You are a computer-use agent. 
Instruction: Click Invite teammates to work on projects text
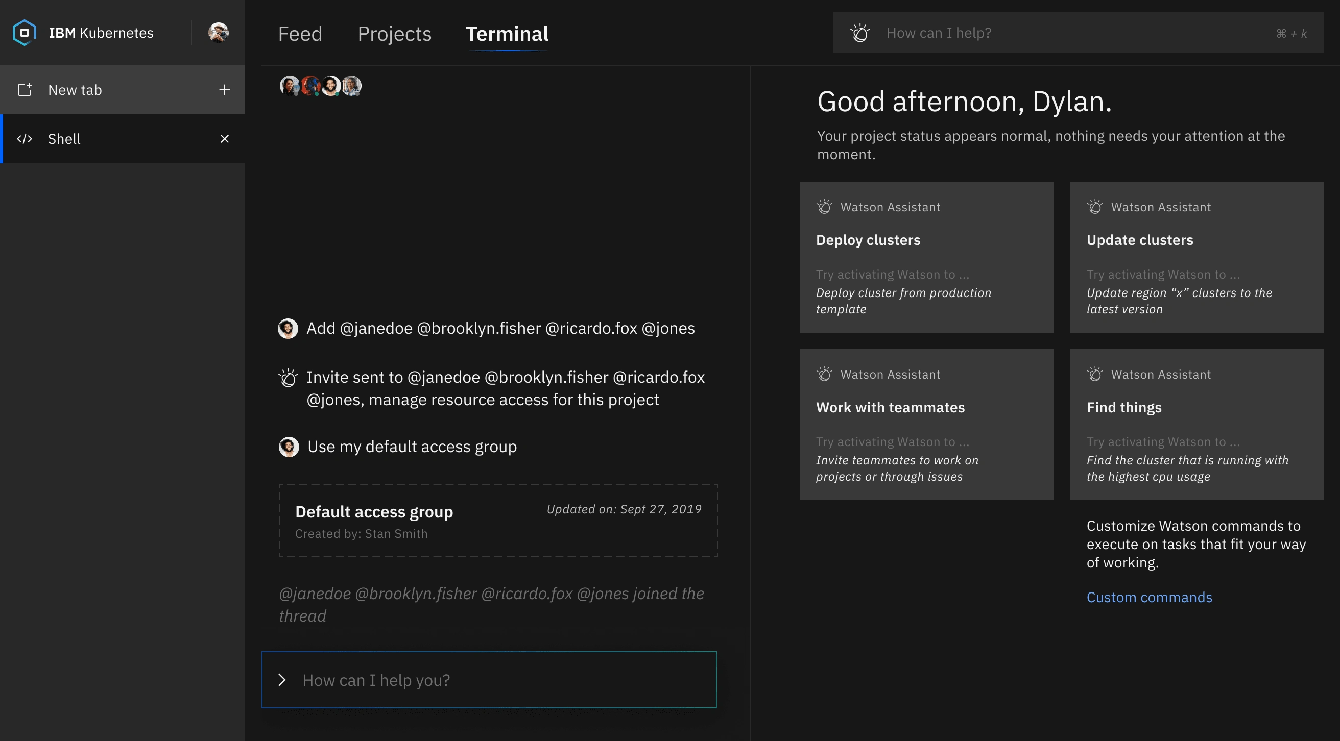(x=897, y=468)
